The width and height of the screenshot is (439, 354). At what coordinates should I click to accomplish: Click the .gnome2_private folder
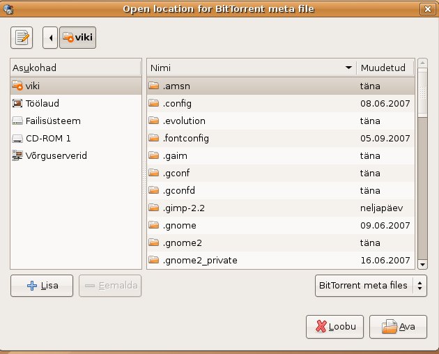coord(199,260)
